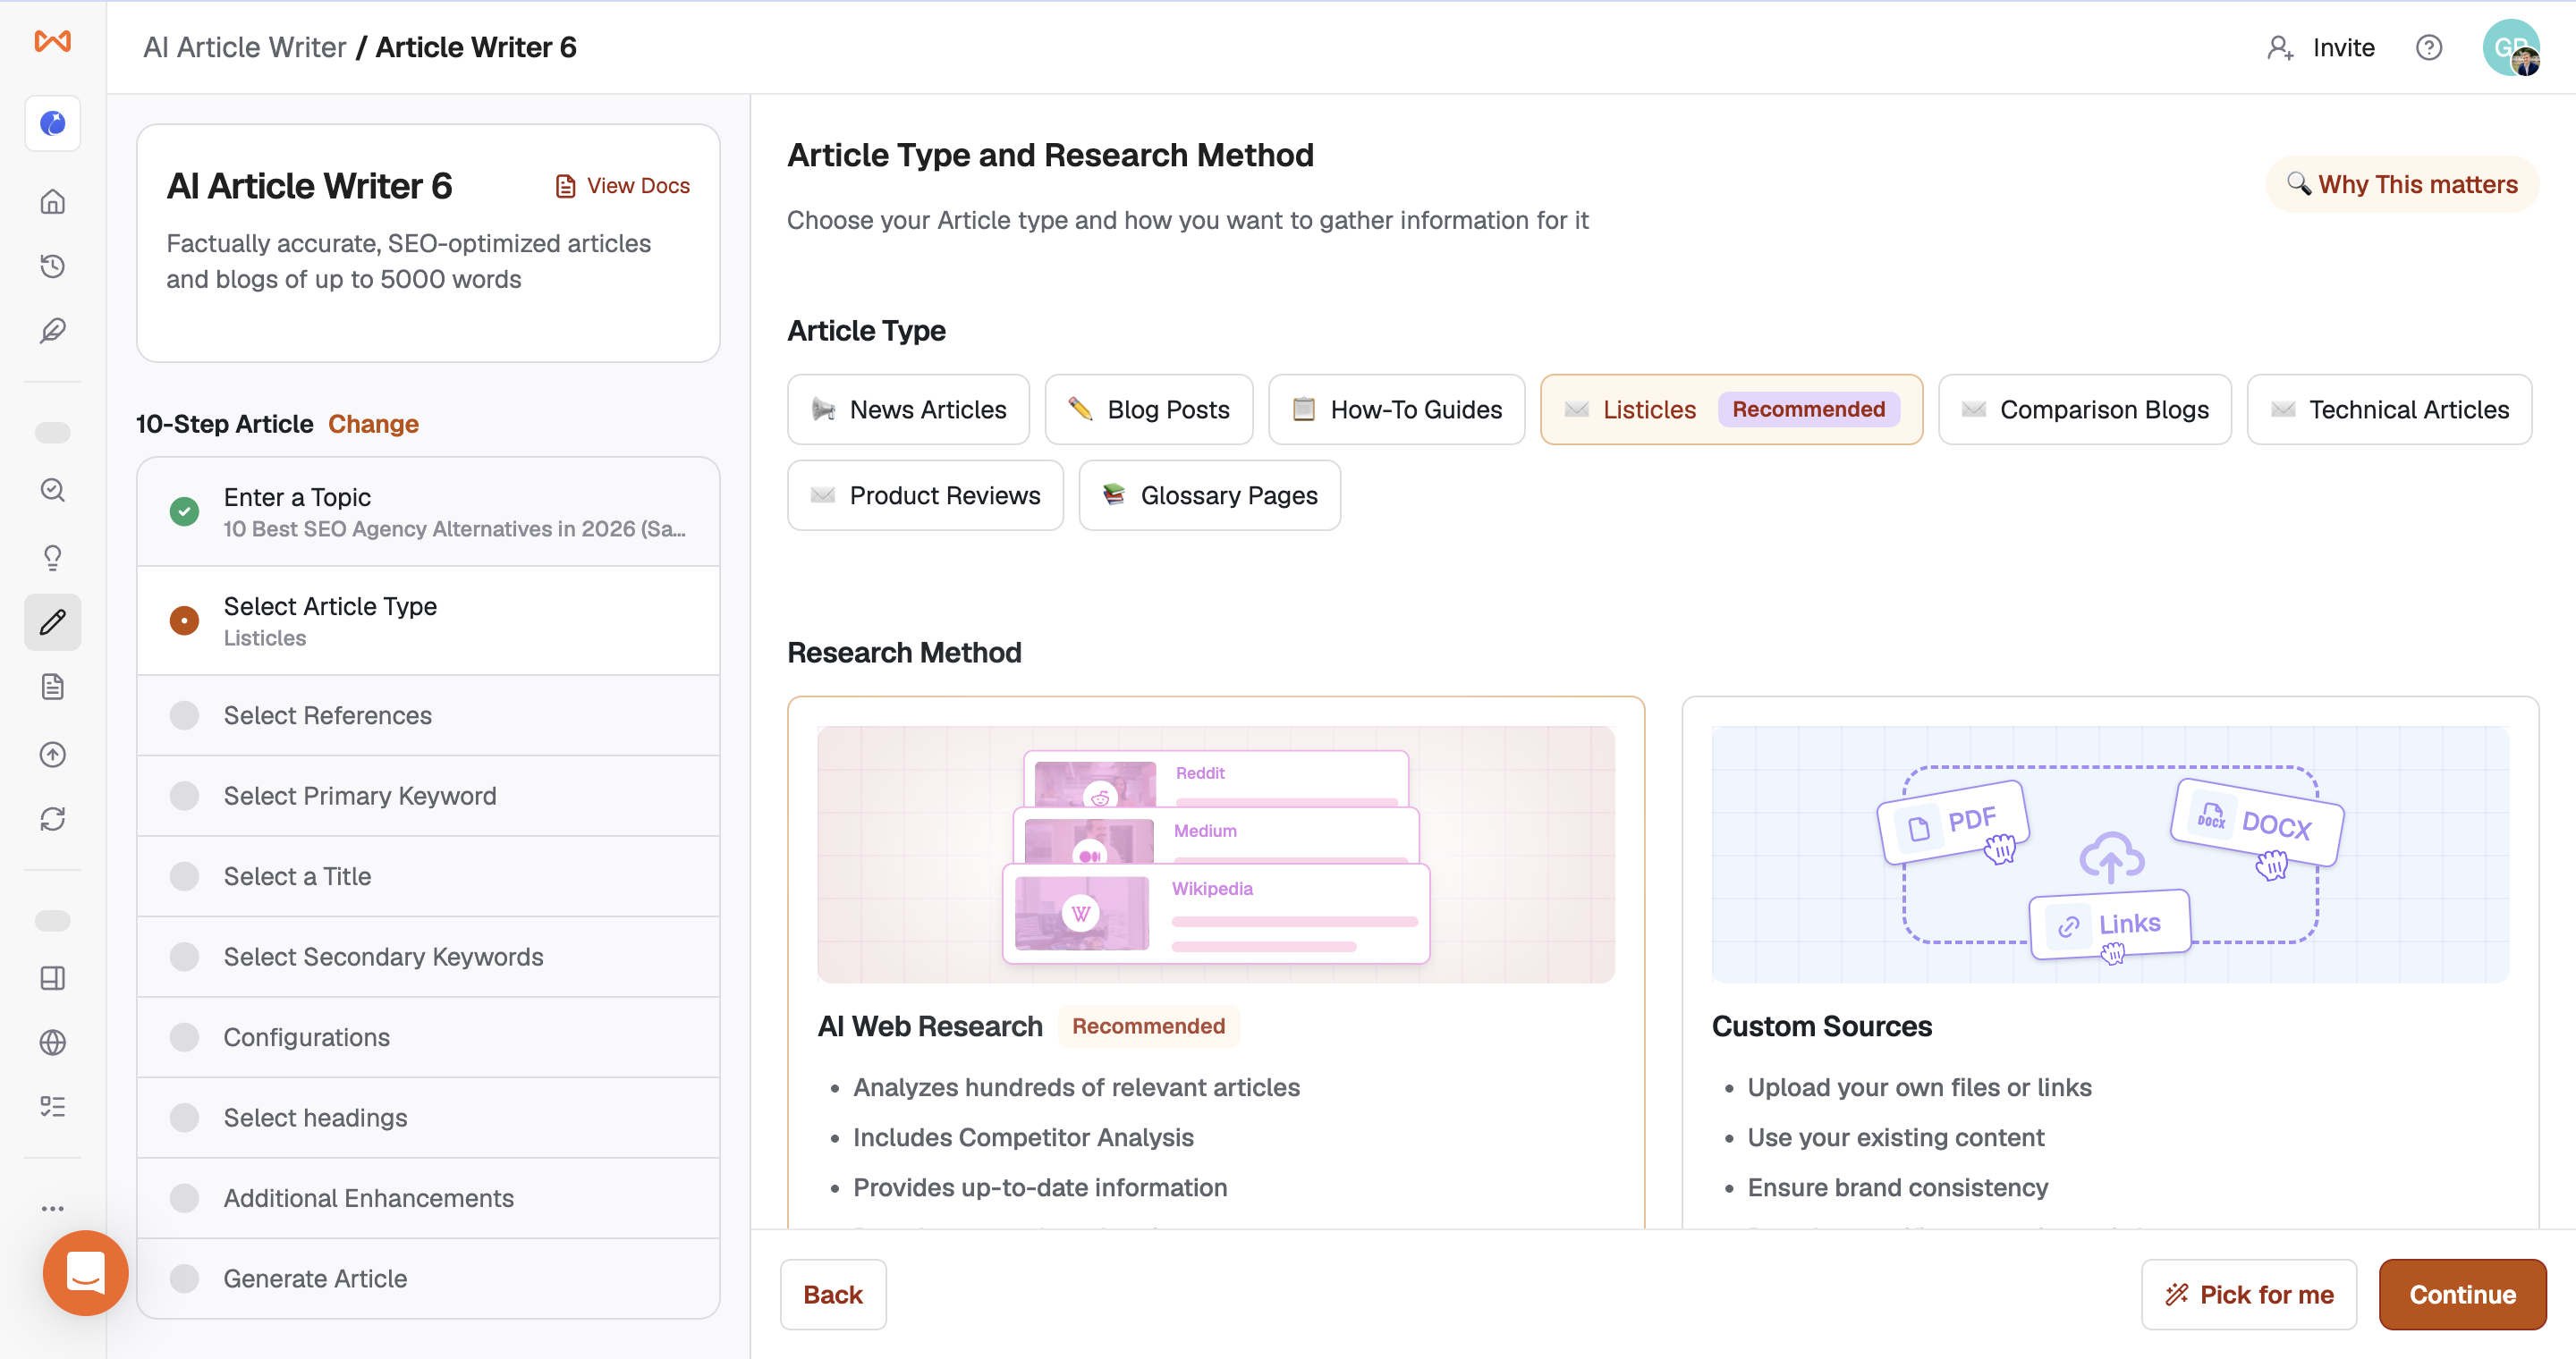
Task: Select Blog Posts article type
Action: click(1148, 409)
